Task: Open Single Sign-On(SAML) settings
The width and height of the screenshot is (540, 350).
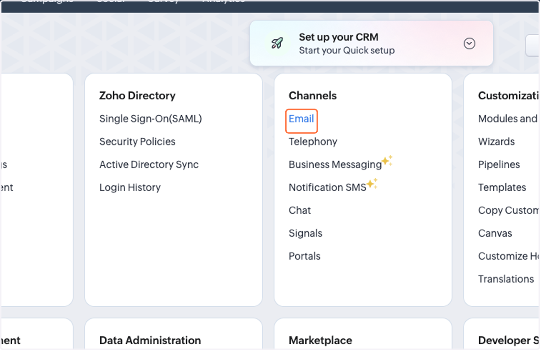Action: [x=151, y=119]
